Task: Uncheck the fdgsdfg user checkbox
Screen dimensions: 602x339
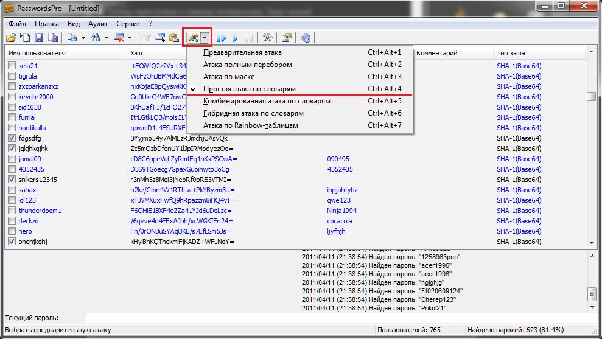Action: pyautogui.click(x=12, y=138)
